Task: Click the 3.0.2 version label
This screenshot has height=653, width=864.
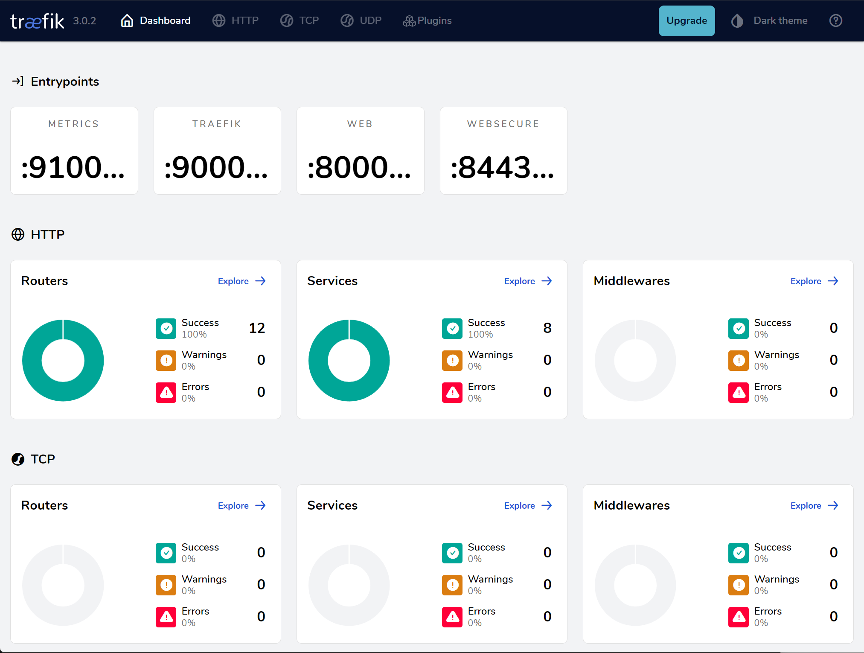Action: pyautogui.click(x=84, y=21)
